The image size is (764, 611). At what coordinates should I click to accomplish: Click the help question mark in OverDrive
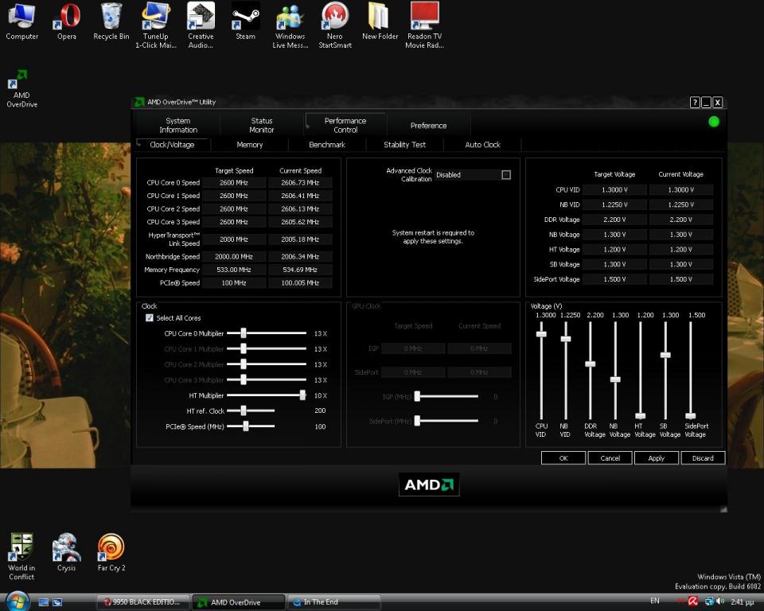pos(695,103)
